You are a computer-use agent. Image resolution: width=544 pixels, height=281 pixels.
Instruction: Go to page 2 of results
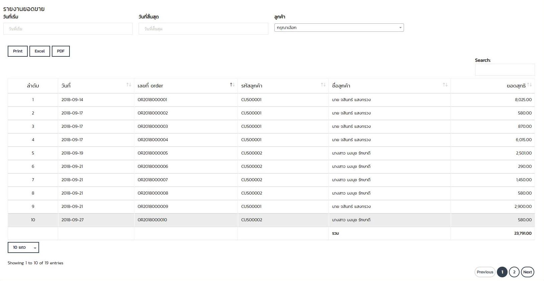pos(514,272)
